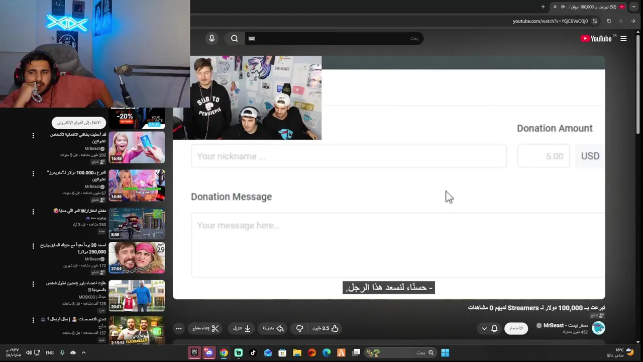
Task: Reload the page with the refresh icon
Action: pyautogui.click(x=609, y=21)
